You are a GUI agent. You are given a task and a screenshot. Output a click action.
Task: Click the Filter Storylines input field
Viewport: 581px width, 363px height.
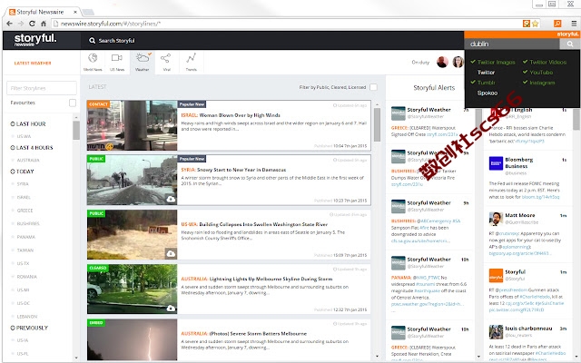(x=42, y=88)
